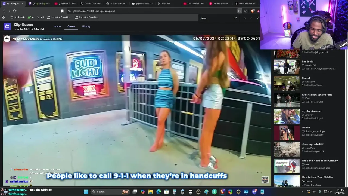Open the JakeMiki author link

coord(23,29)
